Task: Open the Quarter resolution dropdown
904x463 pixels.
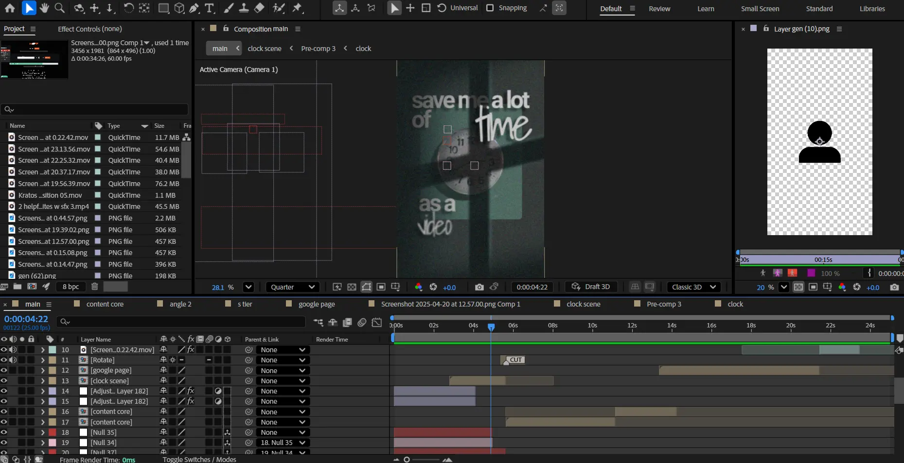Action: (x=293, y=287)
